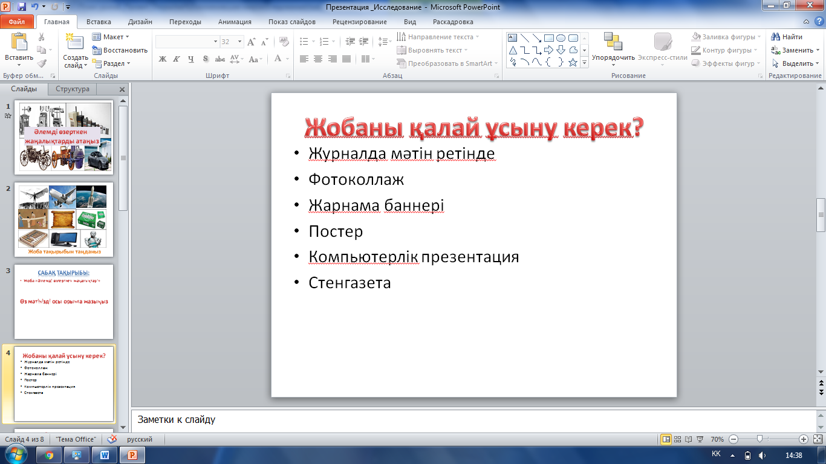Image resolution: width=826 pixels, height=464 pixels.
Task: Click the zoom slider handle
Action: click(759, 439)
